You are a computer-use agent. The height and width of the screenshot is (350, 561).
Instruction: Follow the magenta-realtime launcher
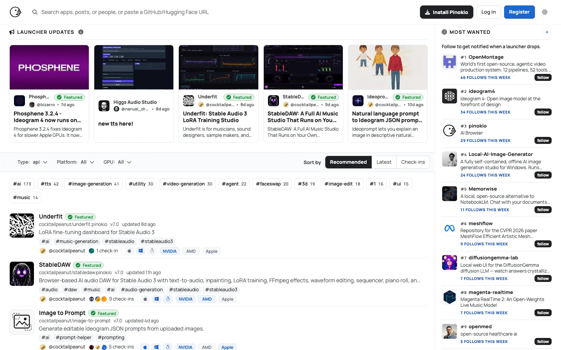click(x=543, y=313)
